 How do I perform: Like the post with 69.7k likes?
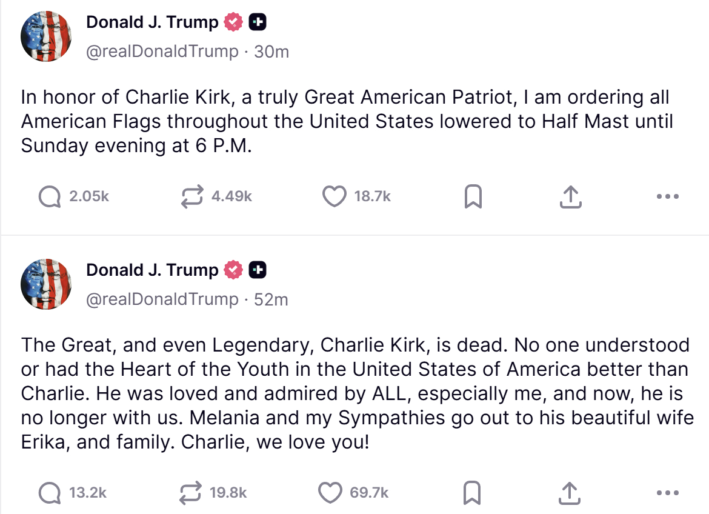pos(331,493)
